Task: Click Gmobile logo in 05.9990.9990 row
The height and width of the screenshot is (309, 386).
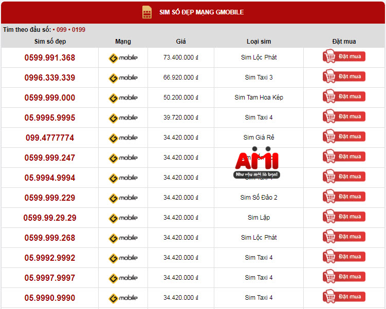Action: pyautogui.click(x=123, y=298)
